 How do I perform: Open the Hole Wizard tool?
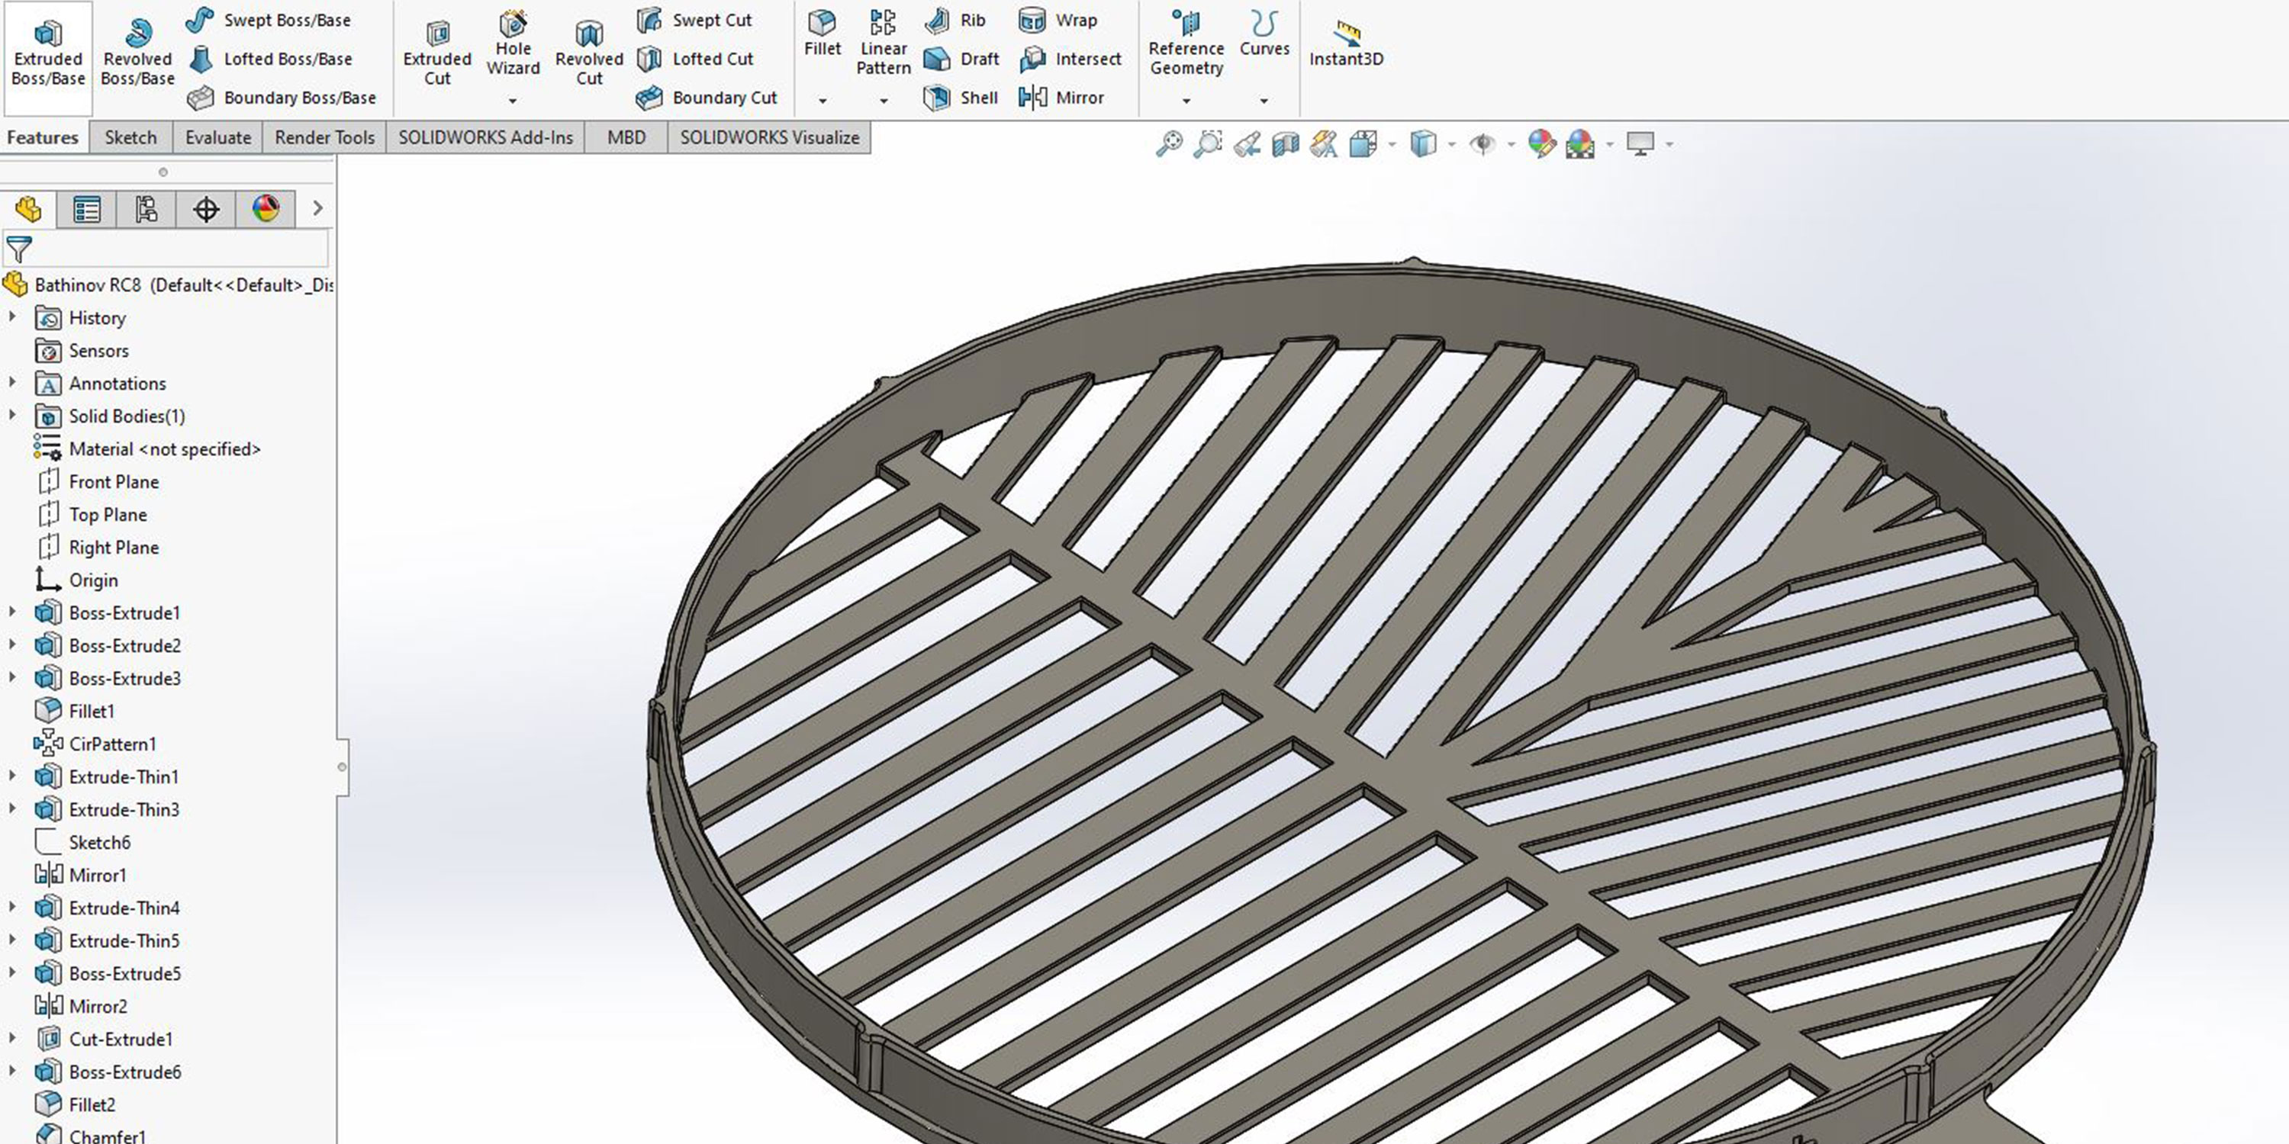pos(513,44)
